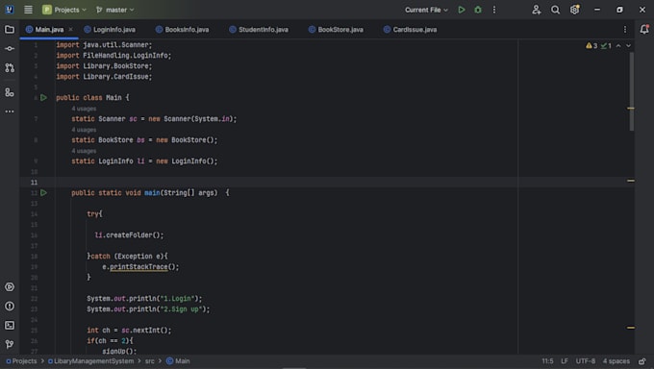The width and height of the screenshot is (654, 369).
Task: Open the Structure tool window
Action: coord(10,92)
